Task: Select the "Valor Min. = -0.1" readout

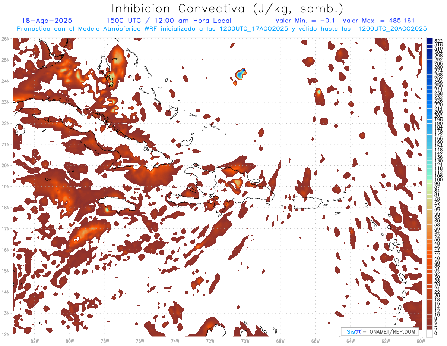Action: pyautogui.click(x=306, y=21)
